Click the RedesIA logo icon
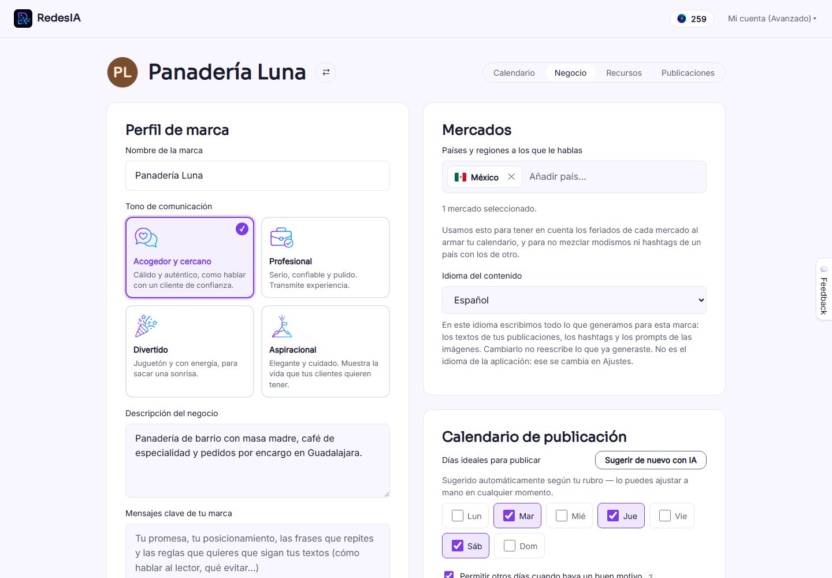Image resolution: width=832 pixels, height=578 pixels. tap(23, 18)
